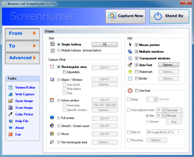This screenshot has height=157, width=194.
Task: Open the Start at date dropdown
Action: [x=178, y=132]
